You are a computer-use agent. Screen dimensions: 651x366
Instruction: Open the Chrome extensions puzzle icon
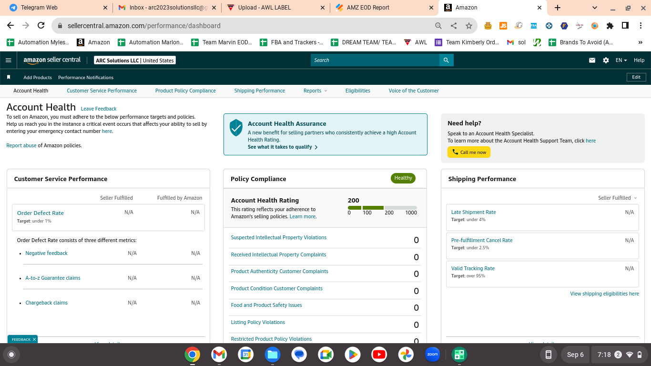610,26
